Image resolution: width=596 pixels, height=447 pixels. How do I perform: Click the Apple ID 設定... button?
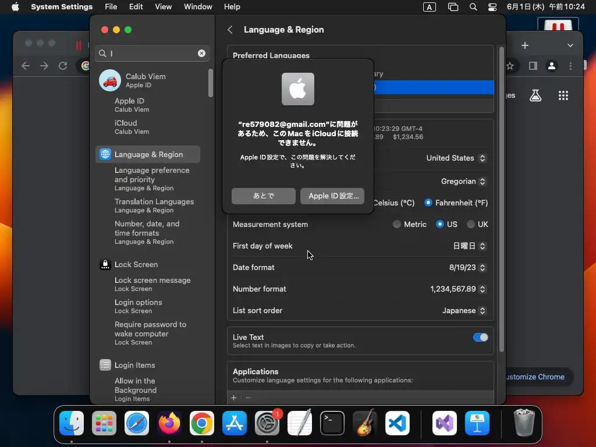click(x=332, y=196)
